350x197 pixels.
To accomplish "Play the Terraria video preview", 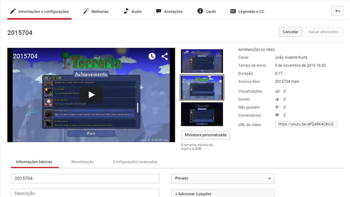I will tap(91, 95).
